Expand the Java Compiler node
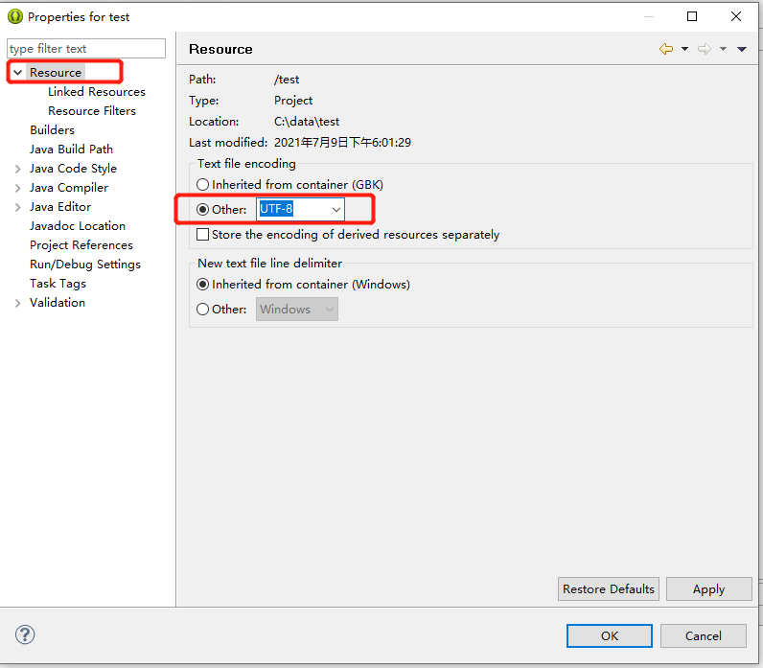Image resolution: width=763 pixels, height=668 pixels. pos(17,188)
